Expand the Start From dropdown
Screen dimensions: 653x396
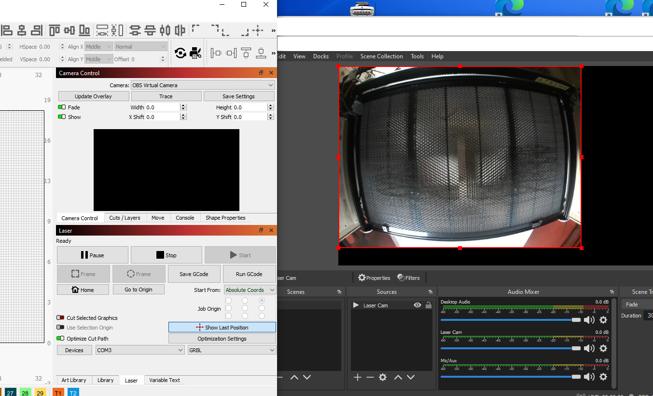(250, 290)
